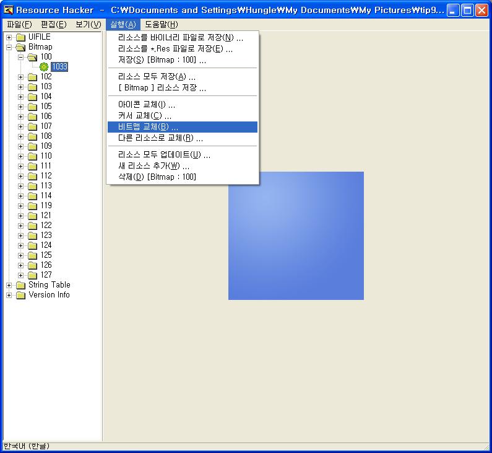Open the 파일(F) menu
The height and width of the screenshot is (453, 492).
(x=19, y=24)
